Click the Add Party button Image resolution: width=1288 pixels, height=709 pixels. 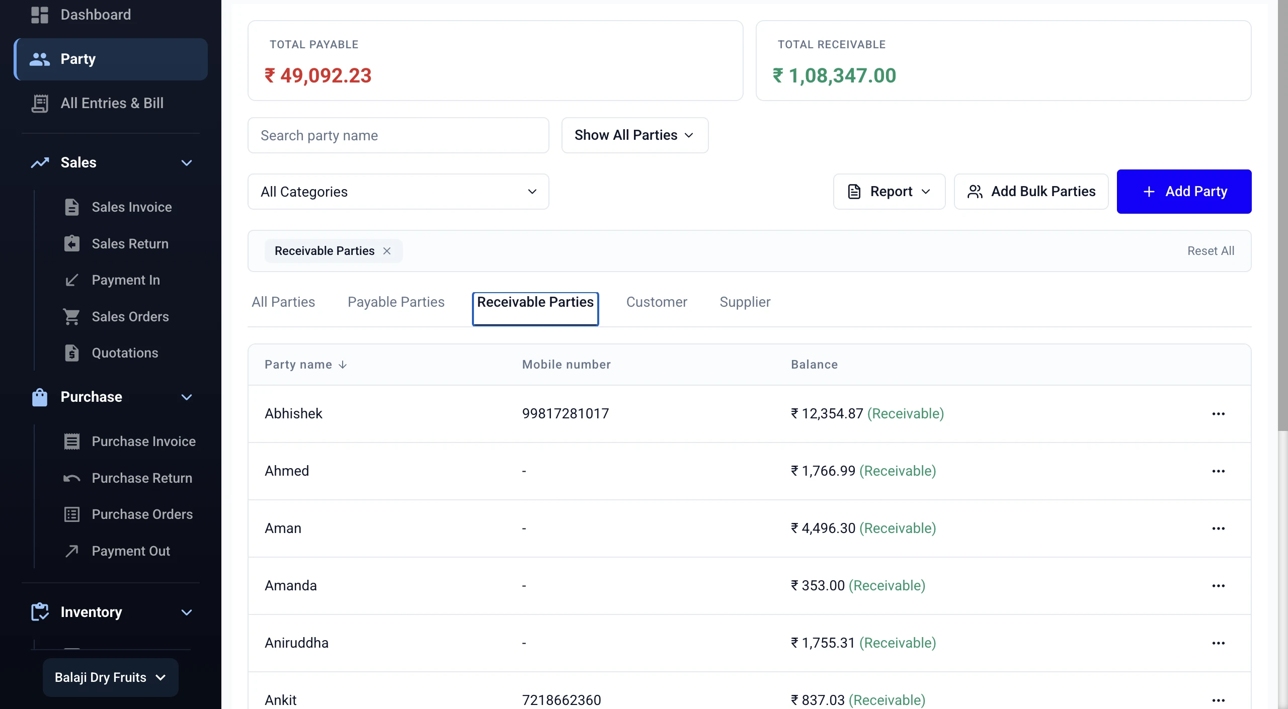[1183, 192]
